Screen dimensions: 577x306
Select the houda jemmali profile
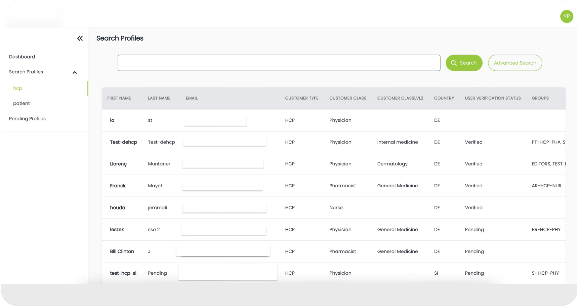point(117,207)
